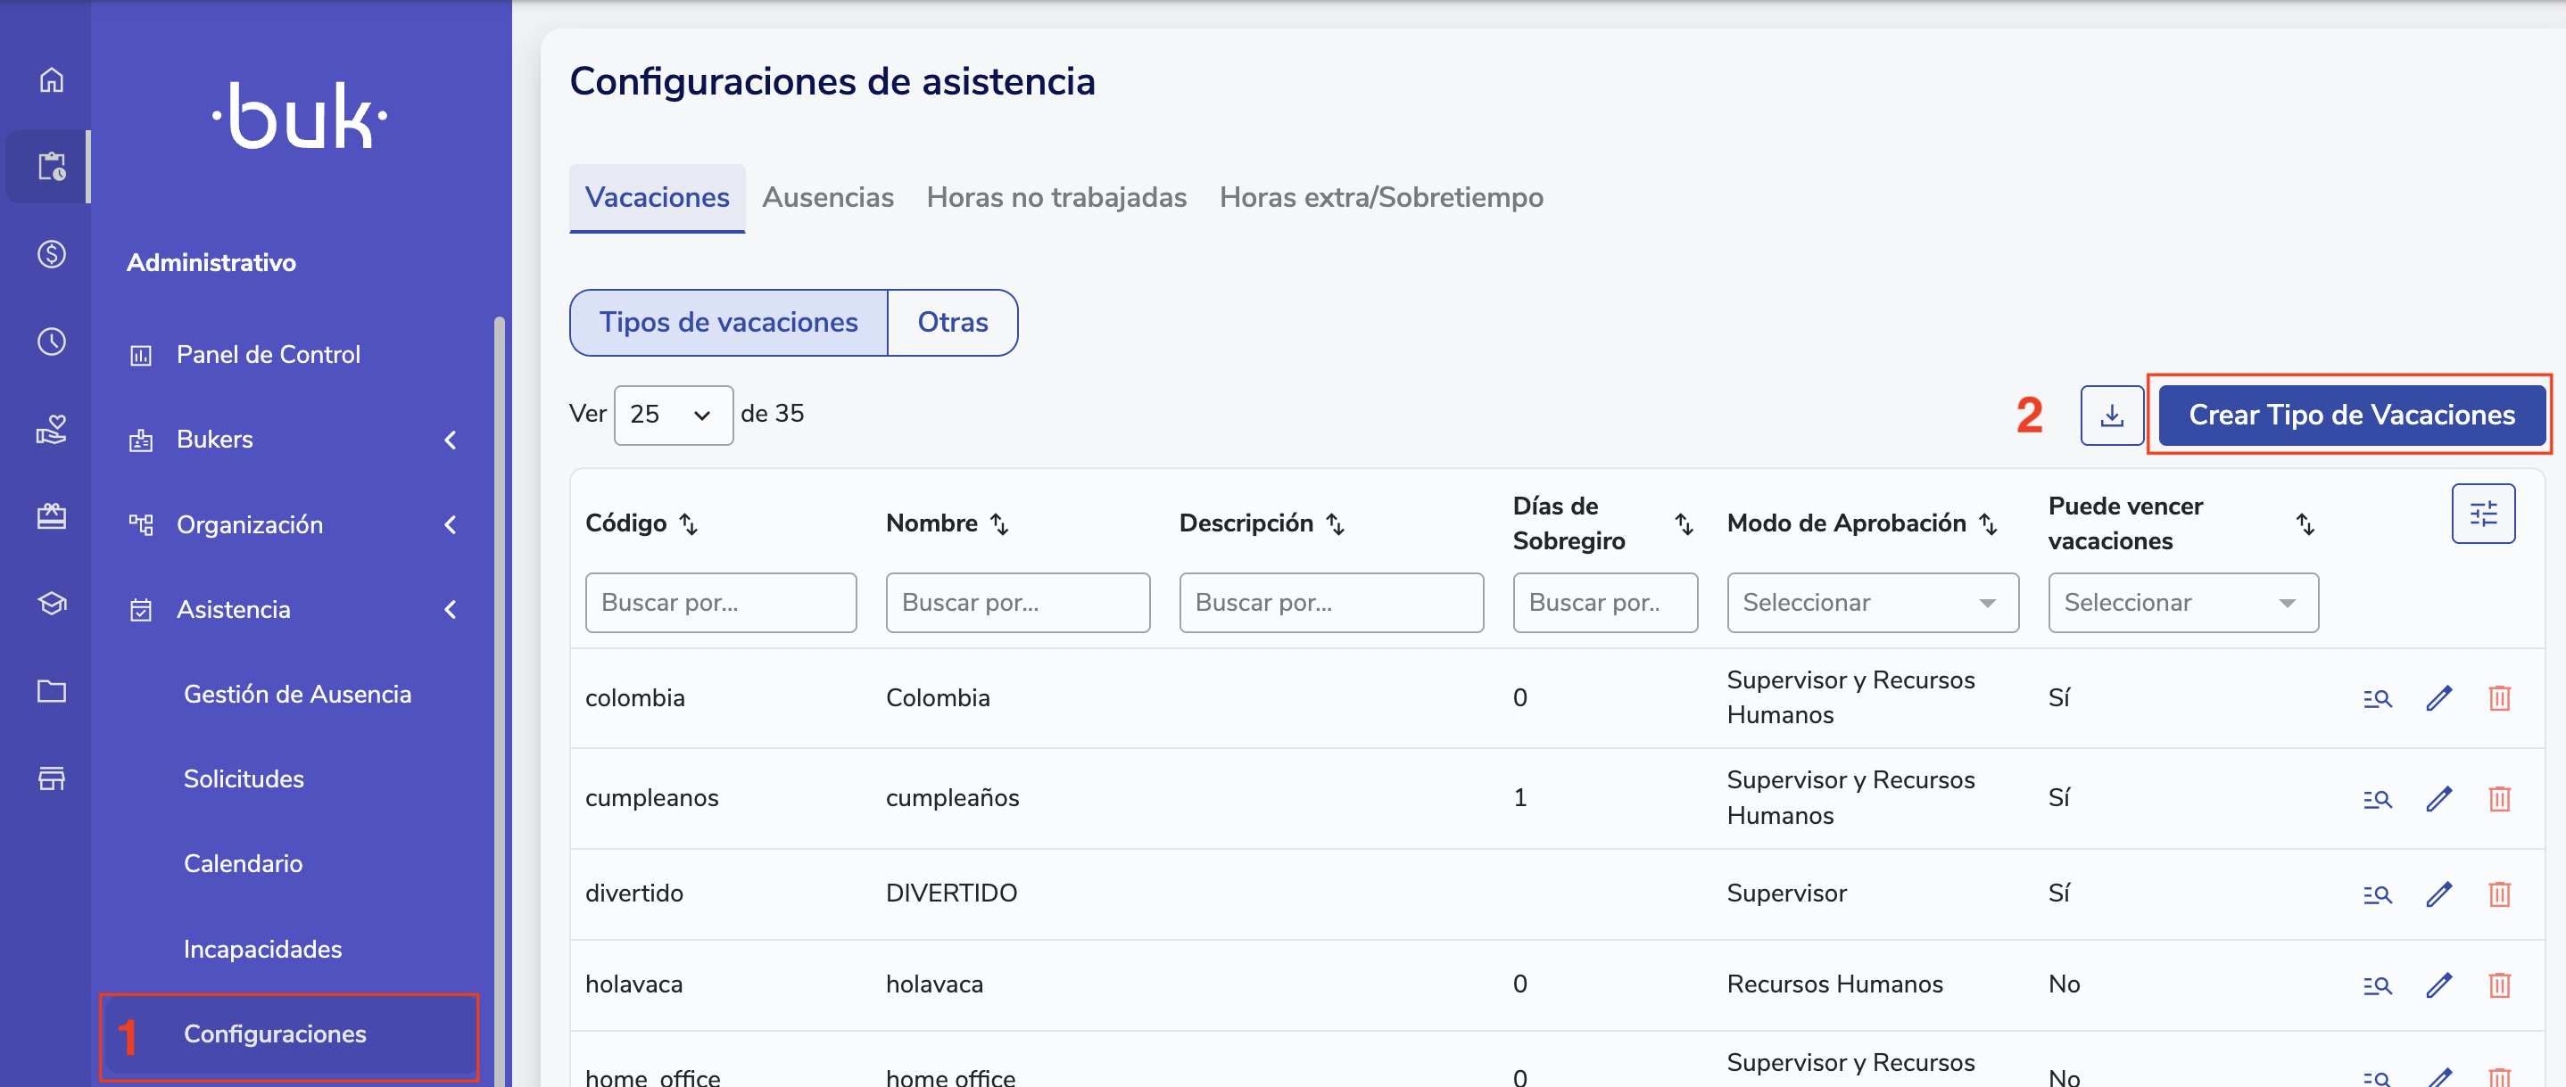Open the hand-heart benefits icon
The image size is (2566, 1087).
[52, 429]
